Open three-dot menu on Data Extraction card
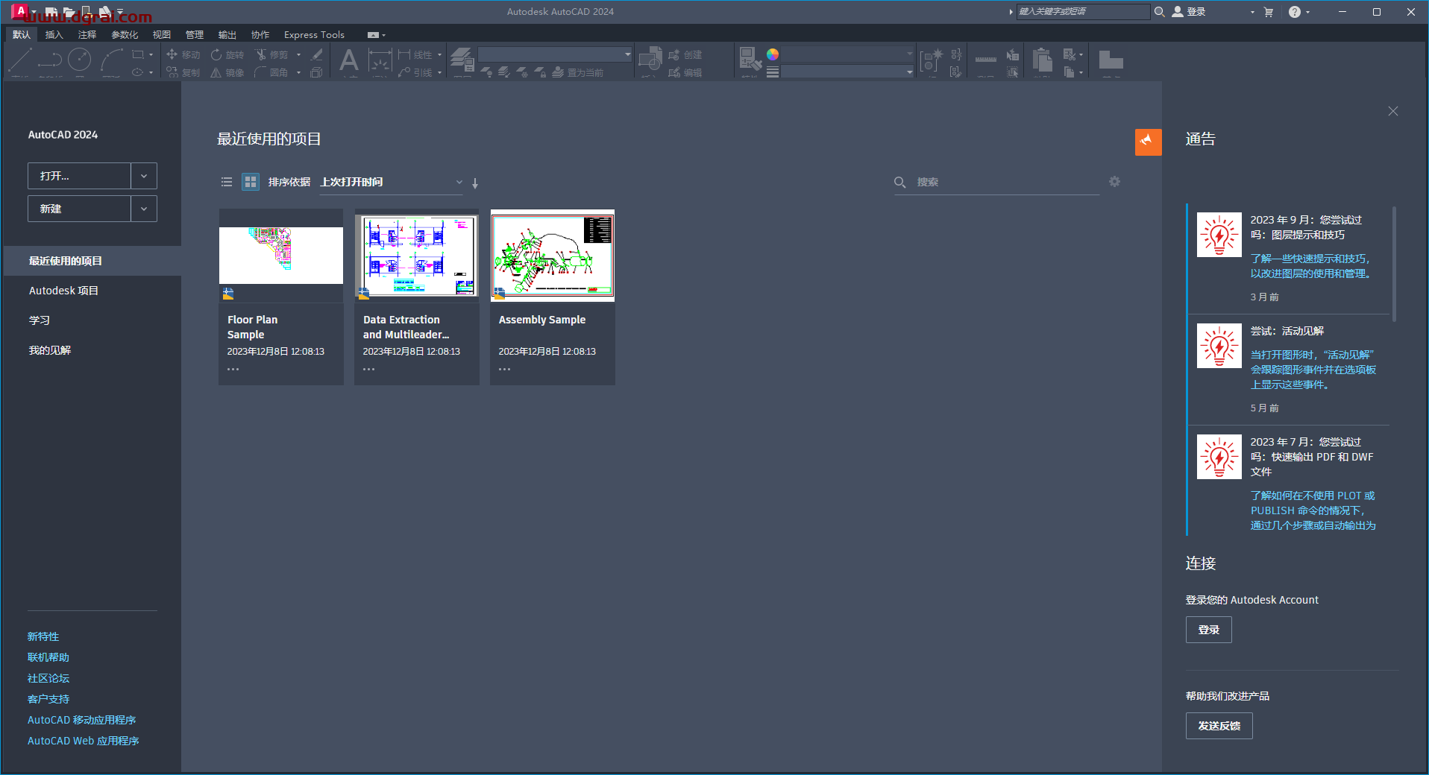1429x775 pixels. click(x=369, y=370)
